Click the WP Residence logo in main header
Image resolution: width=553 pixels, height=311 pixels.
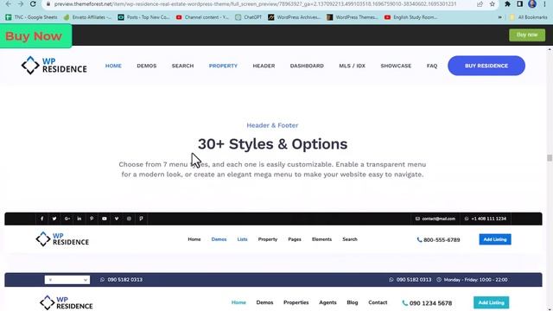[x=54, y=66]
